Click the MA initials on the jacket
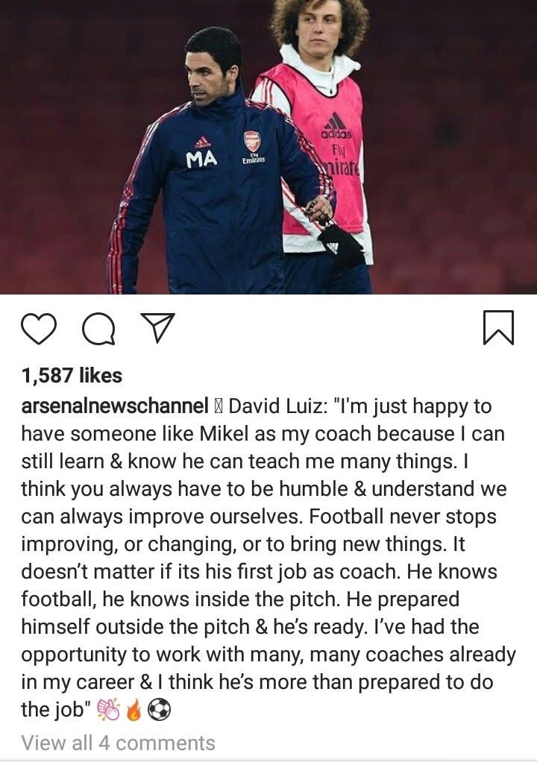 201,160
